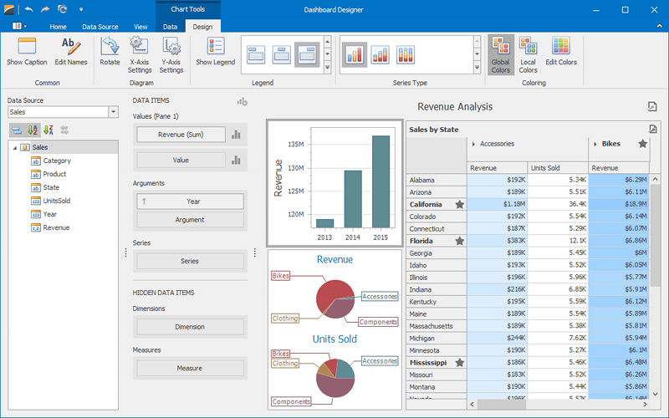Open the Data Source dropdown showing Sales
669x418 pixels.
click(113, 112)
